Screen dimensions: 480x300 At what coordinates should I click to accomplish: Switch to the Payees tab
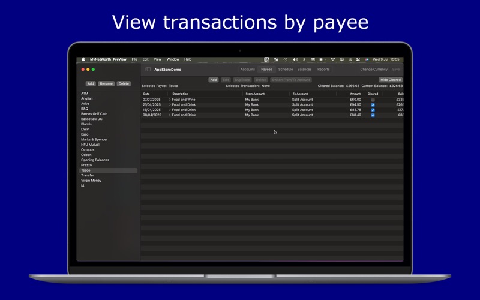[x=266, y=70]
